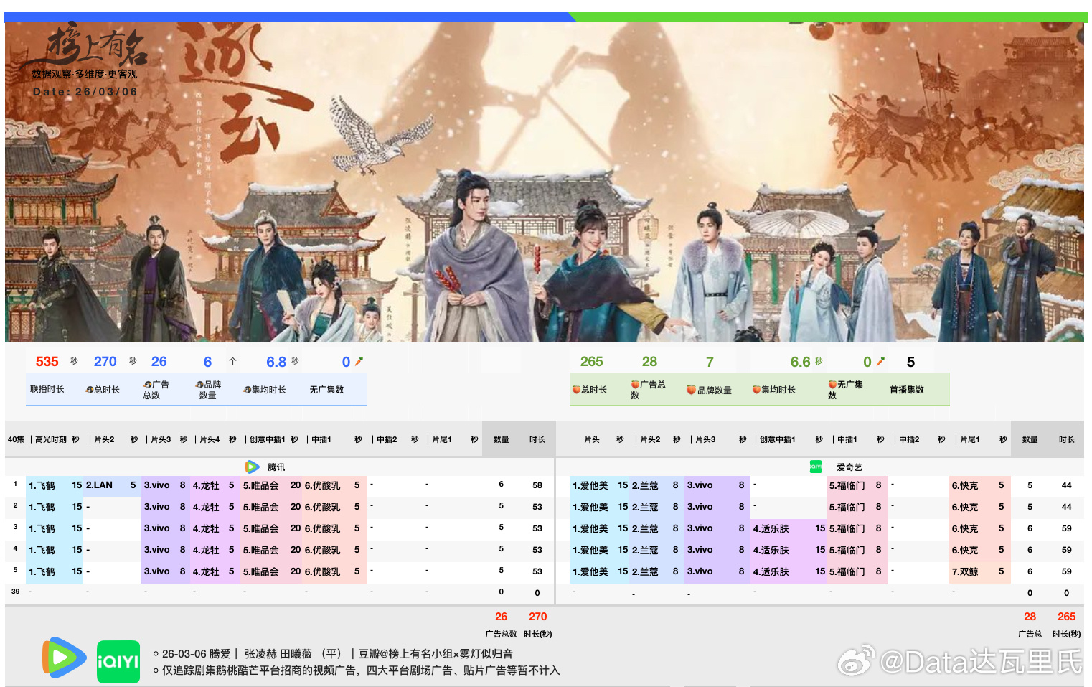Select the 首播集数 label in green panel
Image resolution: width=1092 pixels, height=687 pixels.
tap(907, 389)
